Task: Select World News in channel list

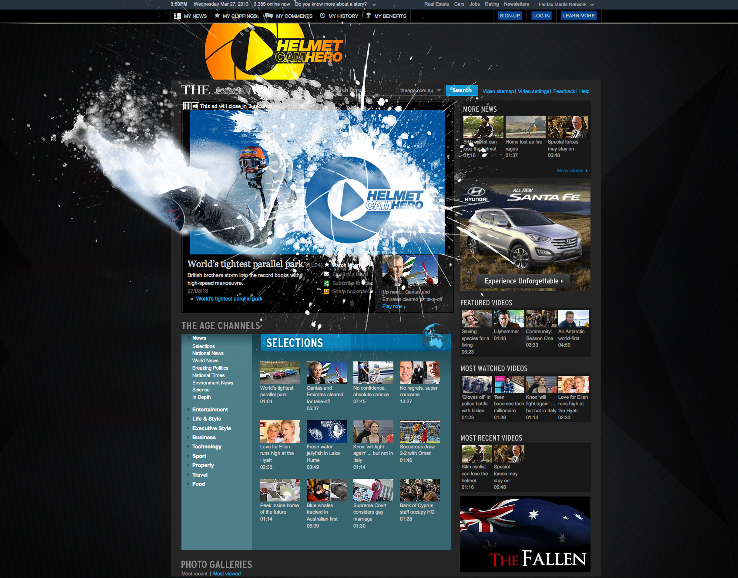Action: pos(205,361)
